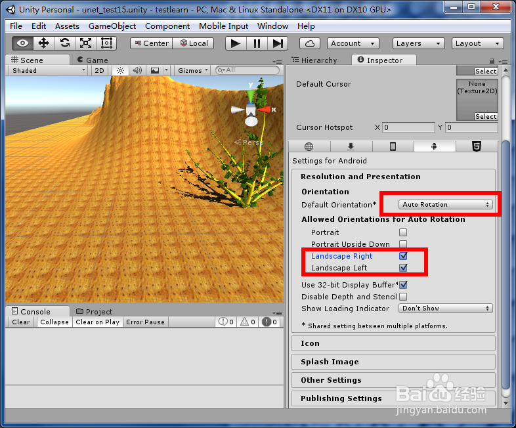
Task: Open the GameObject menu
Action: pyautogui.click(x=112, y=26)
